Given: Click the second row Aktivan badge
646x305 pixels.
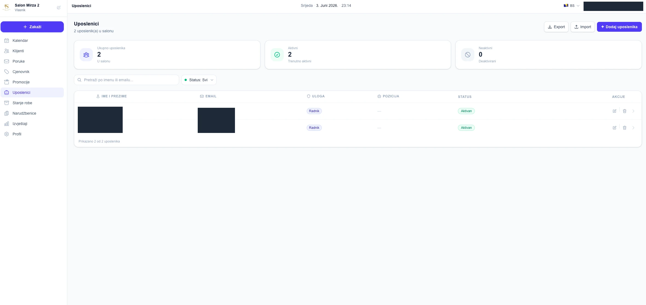Looking at the screenshot, I should (466, 128).
